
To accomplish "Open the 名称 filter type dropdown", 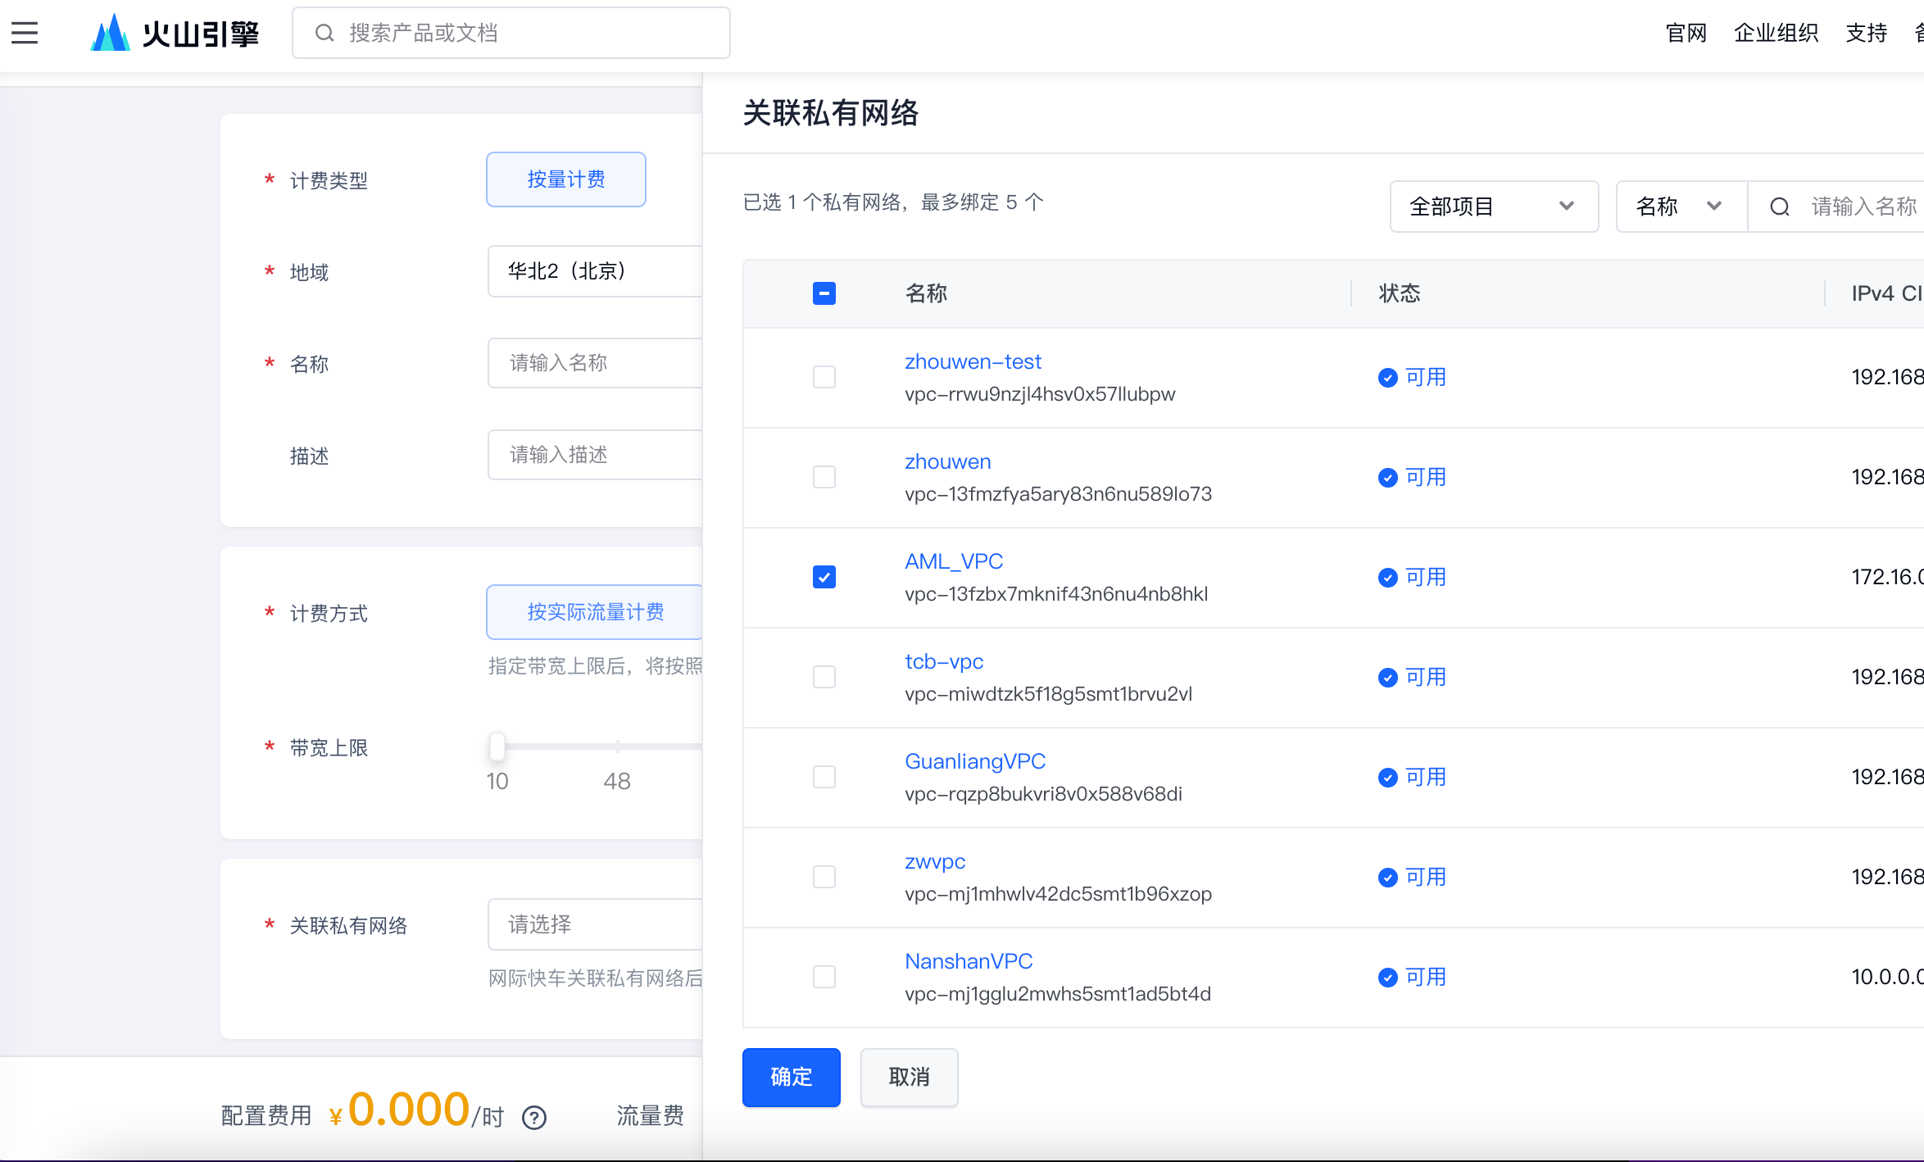I will (1680, 207).
